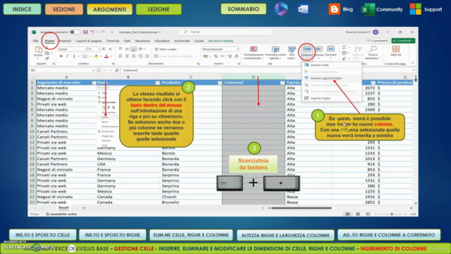Toggle italic formatting C button
The height and width of the screenshot is (254, 451).
(68, 56)
